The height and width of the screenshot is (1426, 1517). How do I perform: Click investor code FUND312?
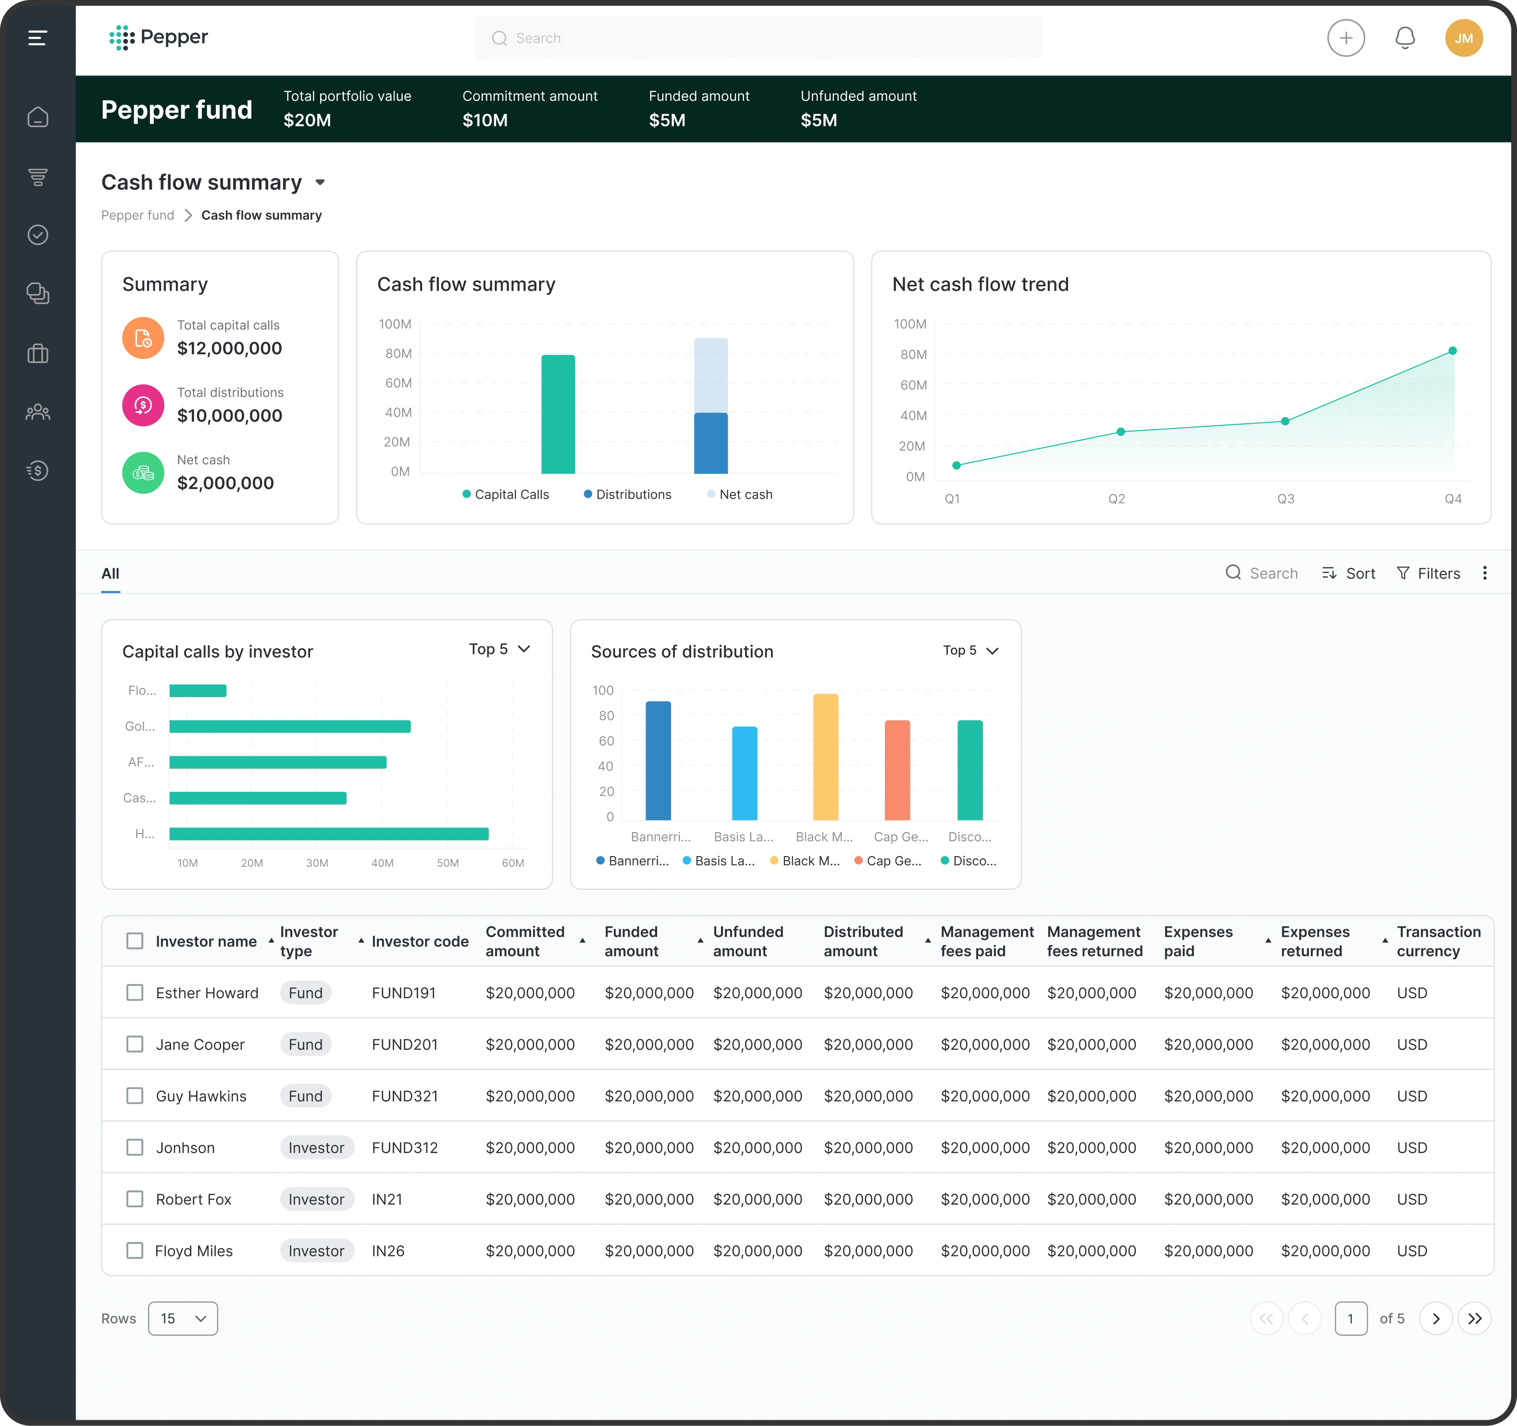point(404,1147)
